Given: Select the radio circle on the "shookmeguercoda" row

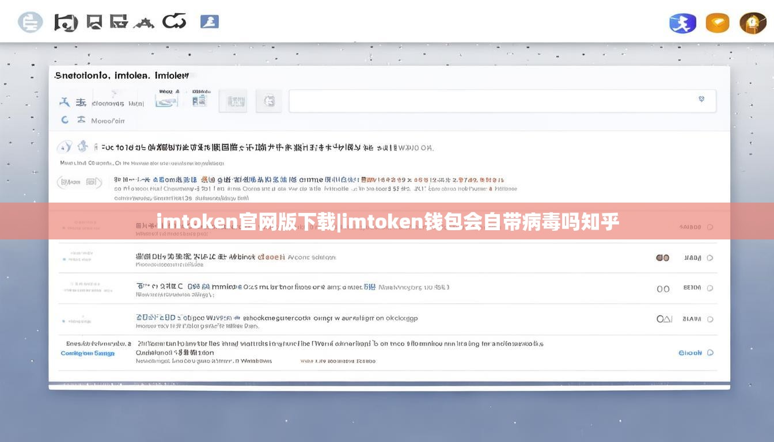Looking at the screenshot, I should [710, 319].
